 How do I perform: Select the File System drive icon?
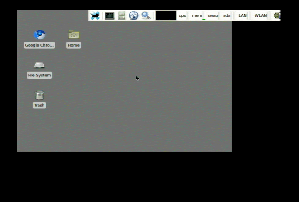click(x=39, y=65)
